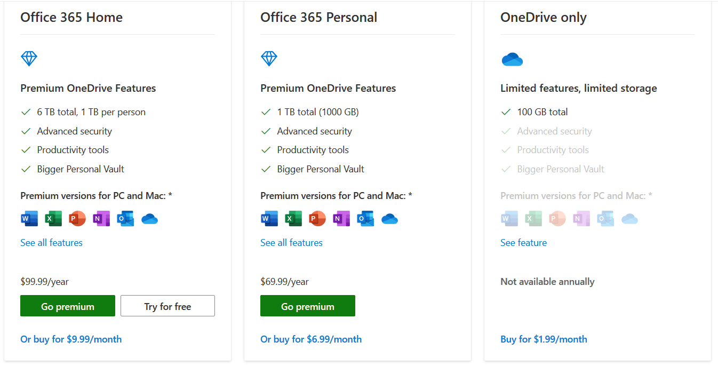Click the OneDrive cloud logo in OneDrive only plan
Image resolution: width=718 pixels, height=366 pixels.
512,59
